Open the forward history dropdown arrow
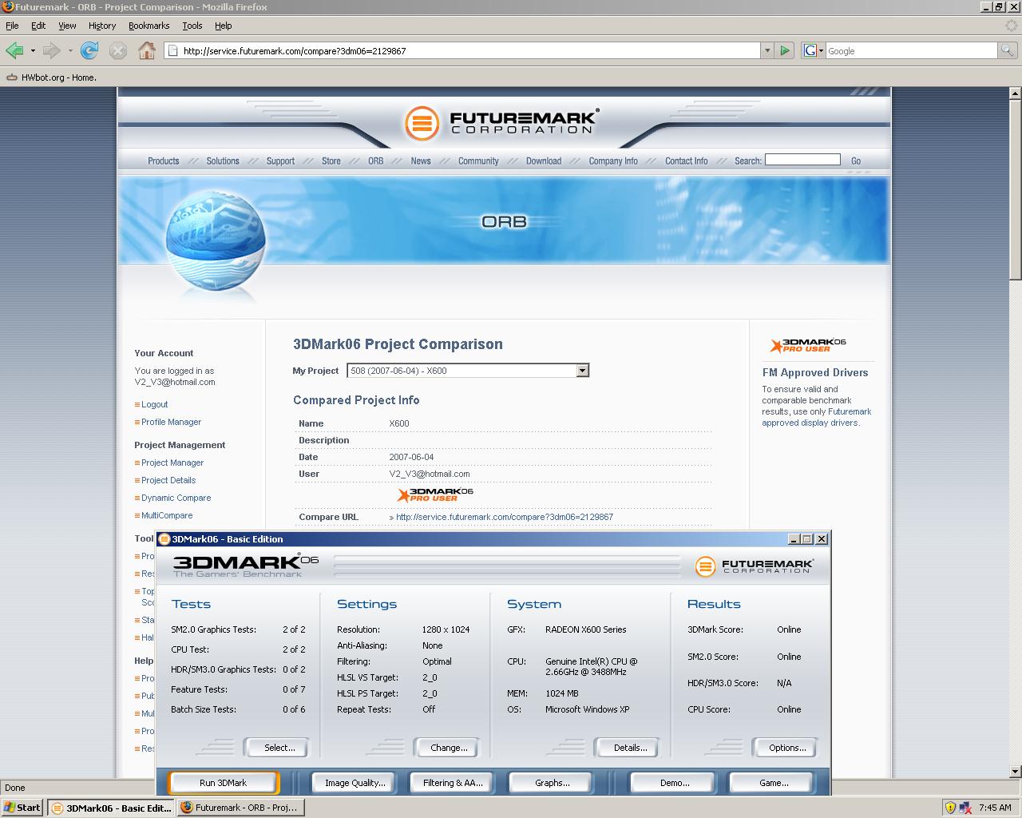Viewport: 1022px width, 818px height. pos(70,50)
